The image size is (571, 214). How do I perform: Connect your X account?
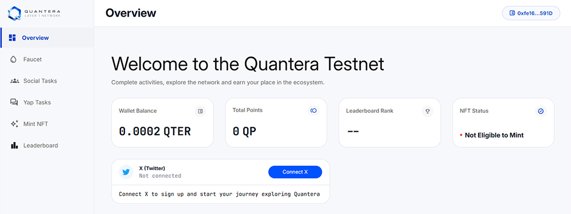coord(295,172)
